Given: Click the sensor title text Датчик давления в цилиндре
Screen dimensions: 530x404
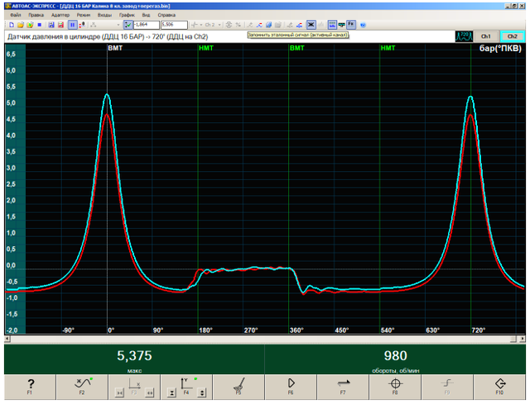Looking at the screenshot, I should (x=54, y=36).
